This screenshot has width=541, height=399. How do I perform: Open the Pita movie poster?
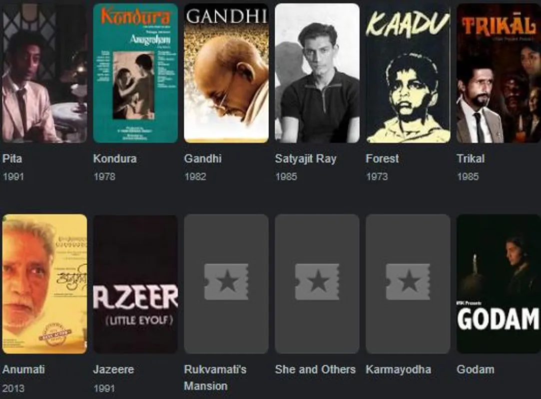point(44,73)
